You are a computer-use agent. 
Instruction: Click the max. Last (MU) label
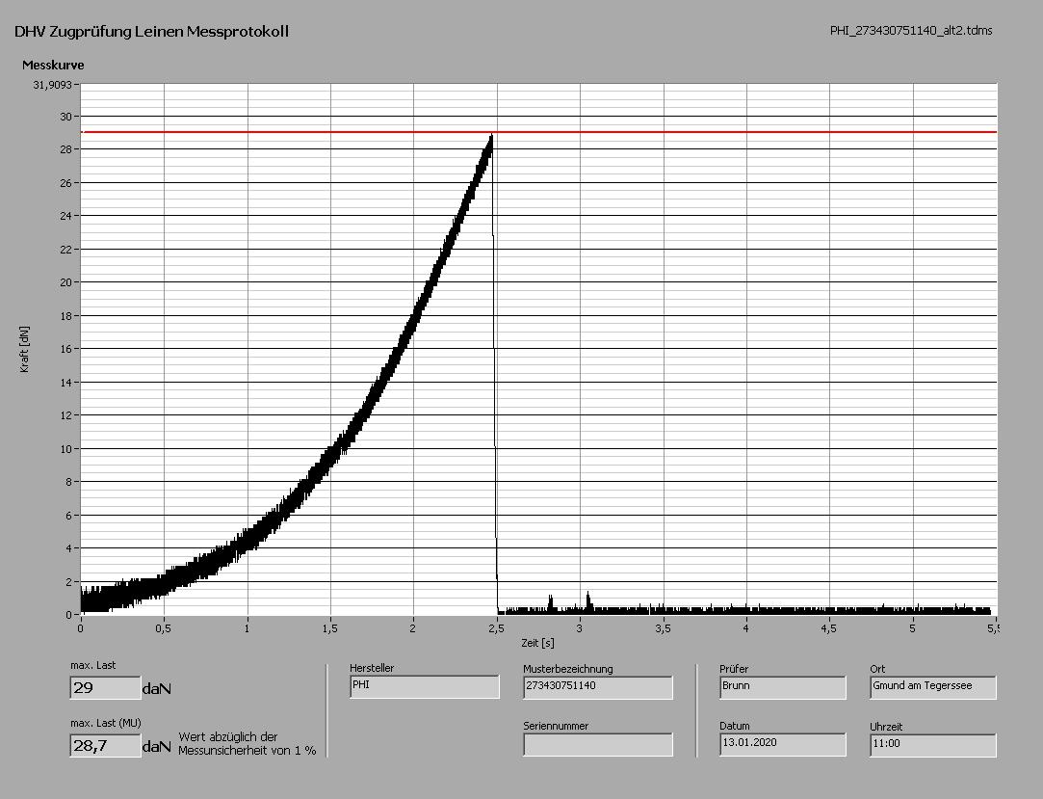pyautogui.click(x=106, y=723)
